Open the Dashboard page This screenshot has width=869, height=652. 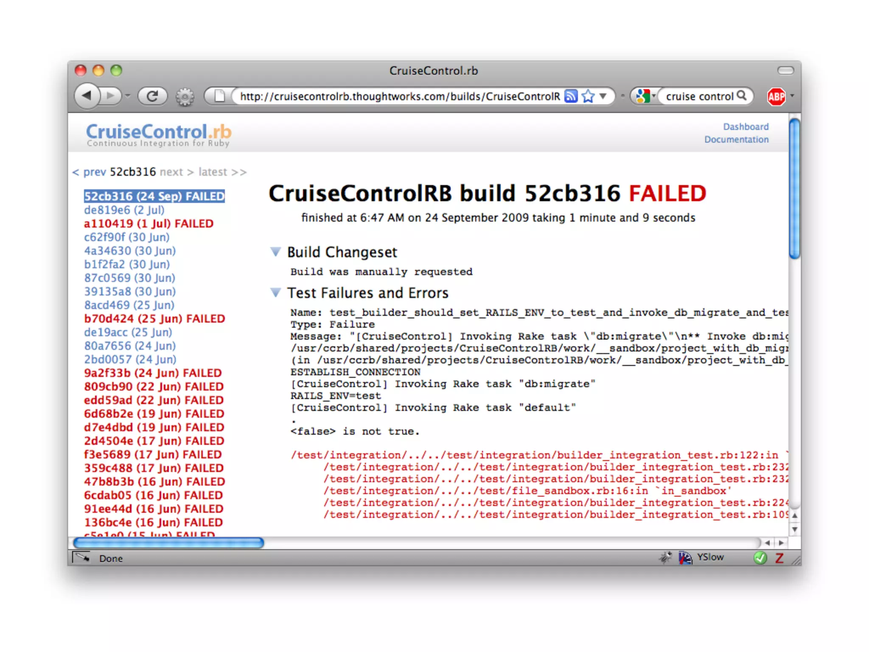746,126
